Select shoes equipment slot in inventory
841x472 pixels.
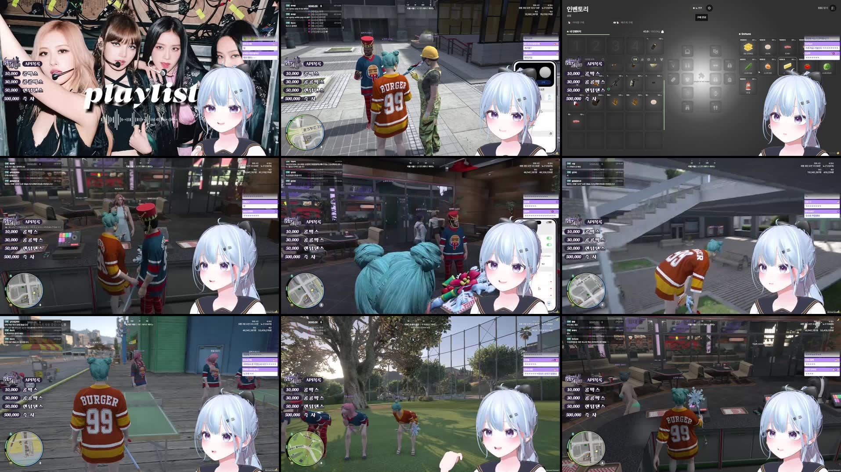click(715, 107)
